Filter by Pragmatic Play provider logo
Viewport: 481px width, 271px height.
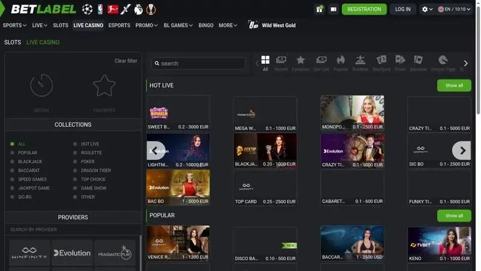coord(115,253)
